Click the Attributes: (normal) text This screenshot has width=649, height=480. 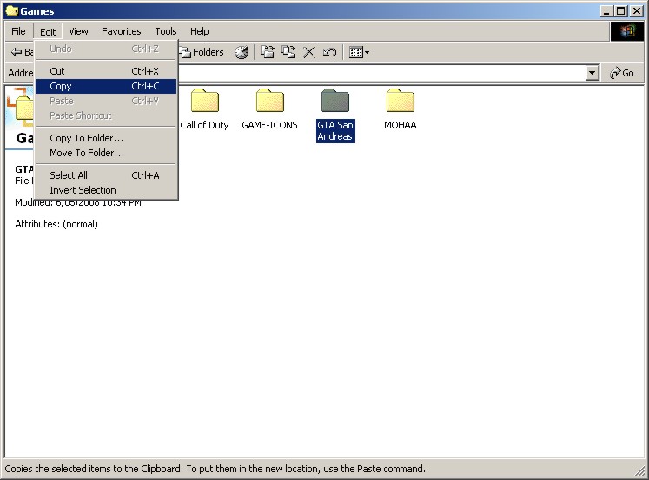coord(56,224)
